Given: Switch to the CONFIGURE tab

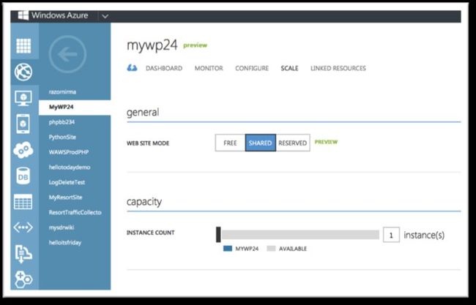Looking at the screenshot, I should click(252, 68).
